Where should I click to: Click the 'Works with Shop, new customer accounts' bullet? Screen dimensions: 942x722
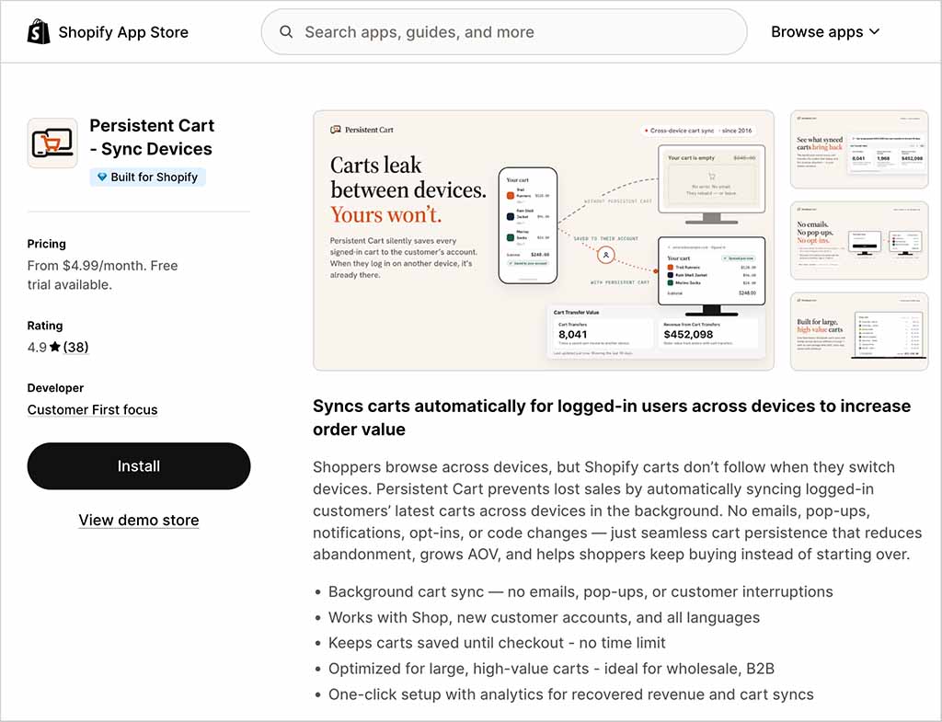544,617
